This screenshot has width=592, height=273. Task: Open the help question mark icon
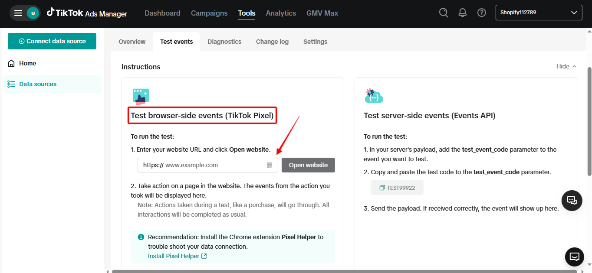482,13
